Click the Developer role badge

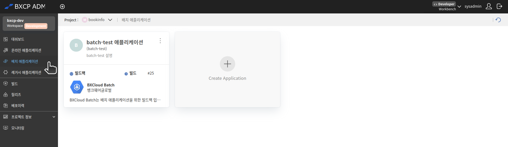(x=444, y=4)
